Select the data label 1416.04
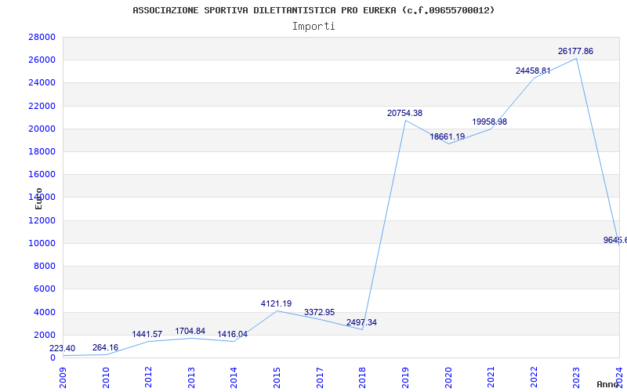This screenshot has width=627, height=392. coord(232,335)
